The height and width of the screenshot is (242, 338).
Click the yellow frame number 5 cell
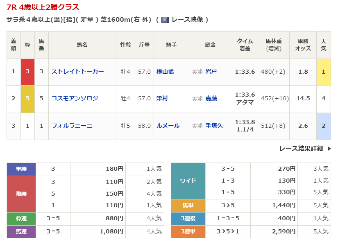[x=27, y=98]
